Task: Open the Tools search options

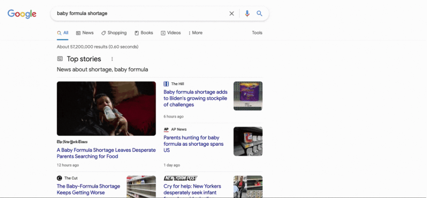Action: pos(257,33)
